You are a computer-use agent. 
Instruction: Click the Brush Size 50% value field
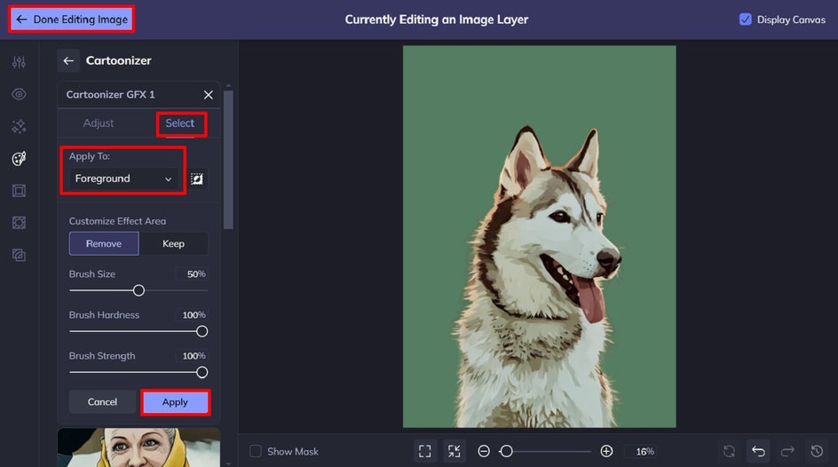[193, 274]
